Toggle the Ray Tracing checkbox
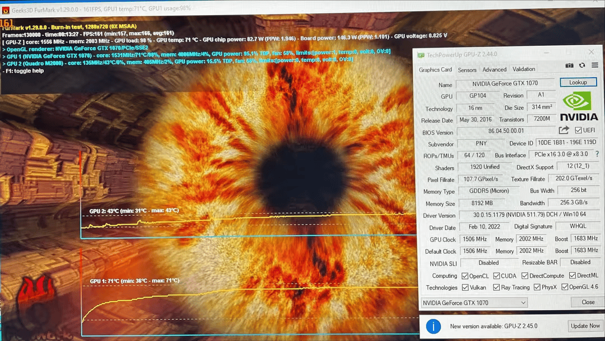 (497, 287)
